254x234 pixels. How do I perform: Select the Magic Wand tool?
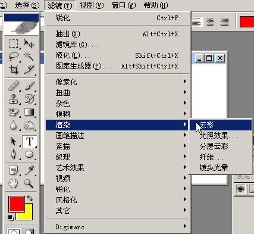(x=29, y=57)
